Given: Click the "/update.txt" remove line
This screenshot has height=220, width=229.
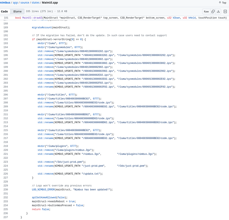Looking at the screenshot, I should (x=70, y=174).
